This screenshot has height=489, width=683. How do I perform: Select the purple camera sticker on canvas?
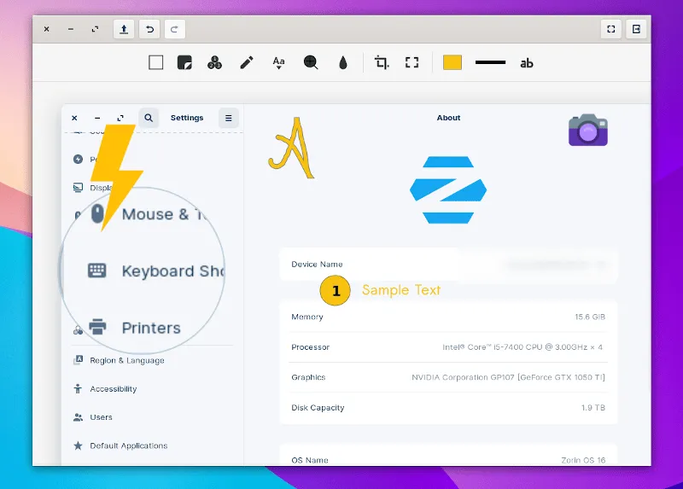click(x=587, y=130)
